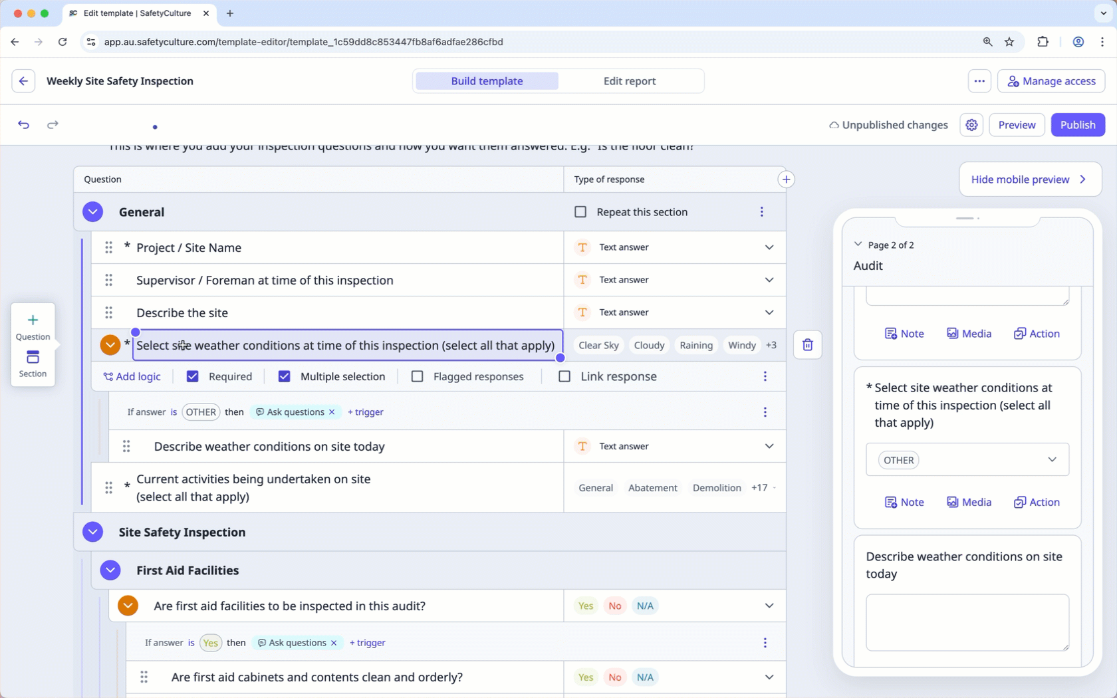The image size is (1117, 698).
Task: Click the OTHER condition pill in the logic rule
Action: (201, 412)
